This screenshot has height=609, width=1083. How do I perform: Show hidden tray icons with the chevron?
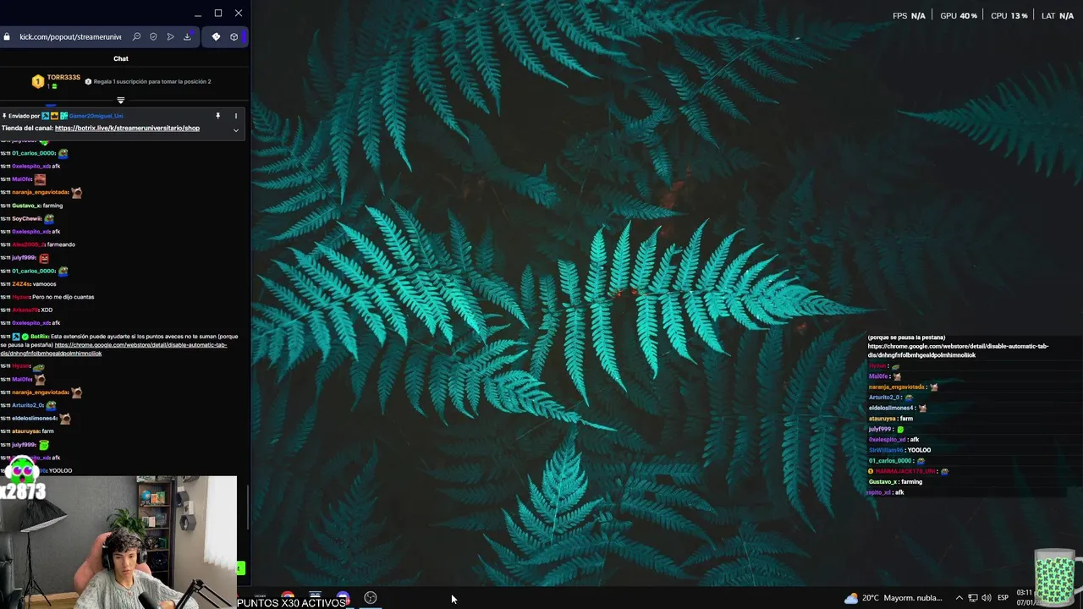tap(959, 598)
